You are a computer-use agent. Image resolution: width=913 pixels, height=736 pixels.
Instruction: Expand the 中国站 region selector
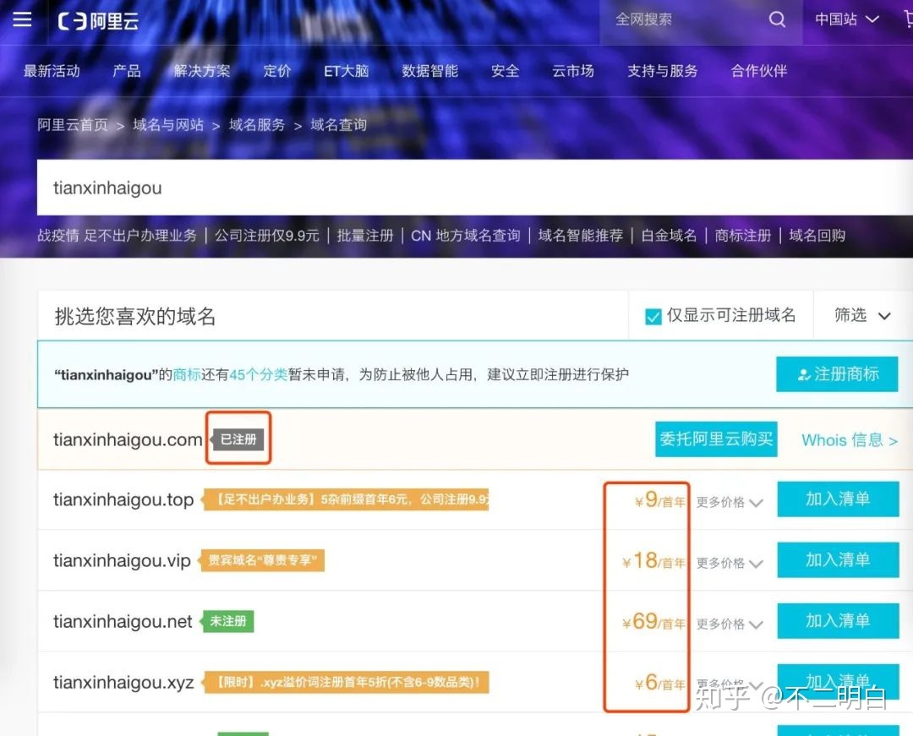coord(846,19)
